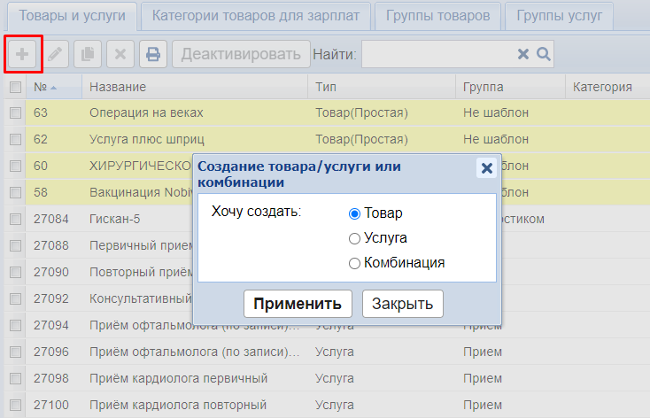Click the pencil edit icon in toolbar

(x=56, y=54)
